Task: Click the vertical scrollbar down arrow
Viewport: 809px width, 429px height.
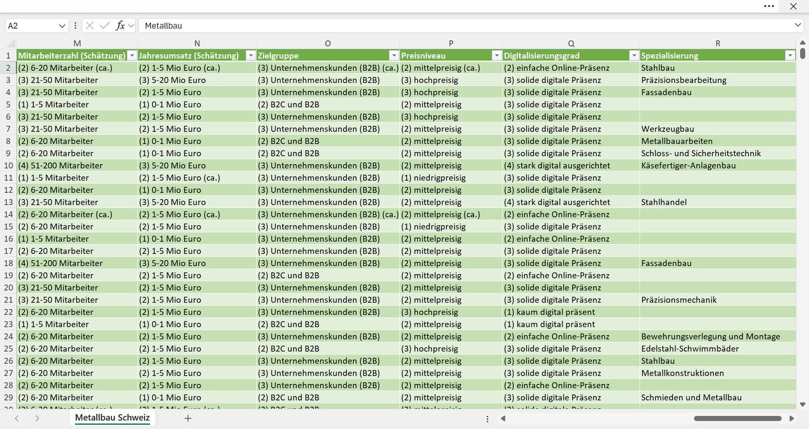Action: (x=802, y=404)
